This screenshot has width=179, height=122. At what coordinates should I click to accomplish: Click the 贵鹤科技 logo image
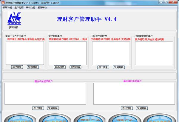14,18
